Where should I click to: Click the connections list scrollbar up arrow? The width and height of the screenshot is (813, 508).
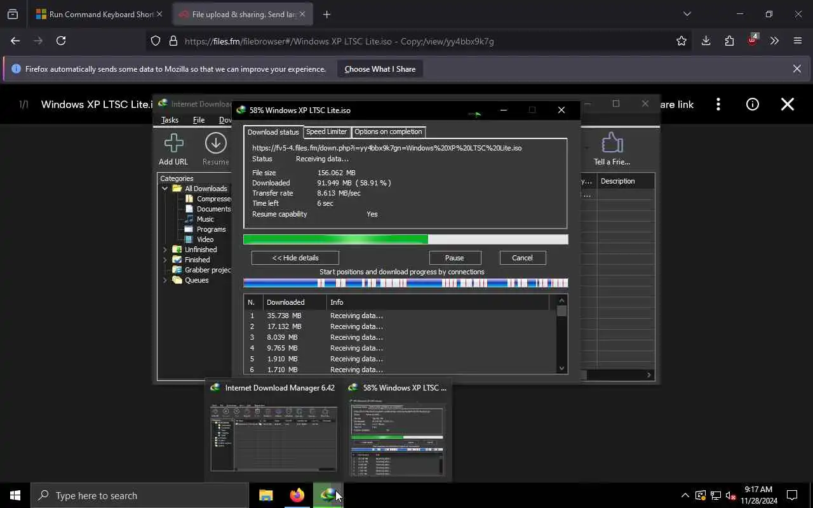[561, 300]
